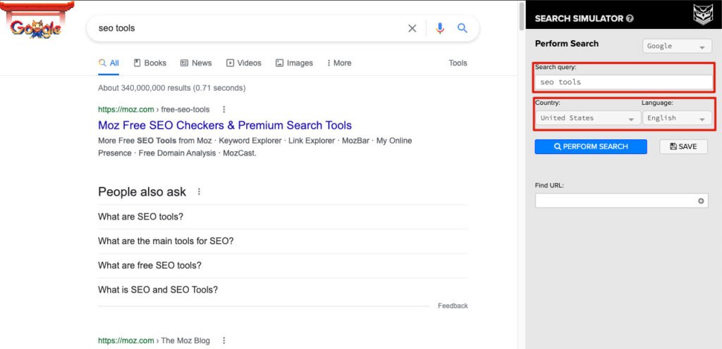
Task: Open Moz Free SEO Checkers result title
Action: coord(225,125)
